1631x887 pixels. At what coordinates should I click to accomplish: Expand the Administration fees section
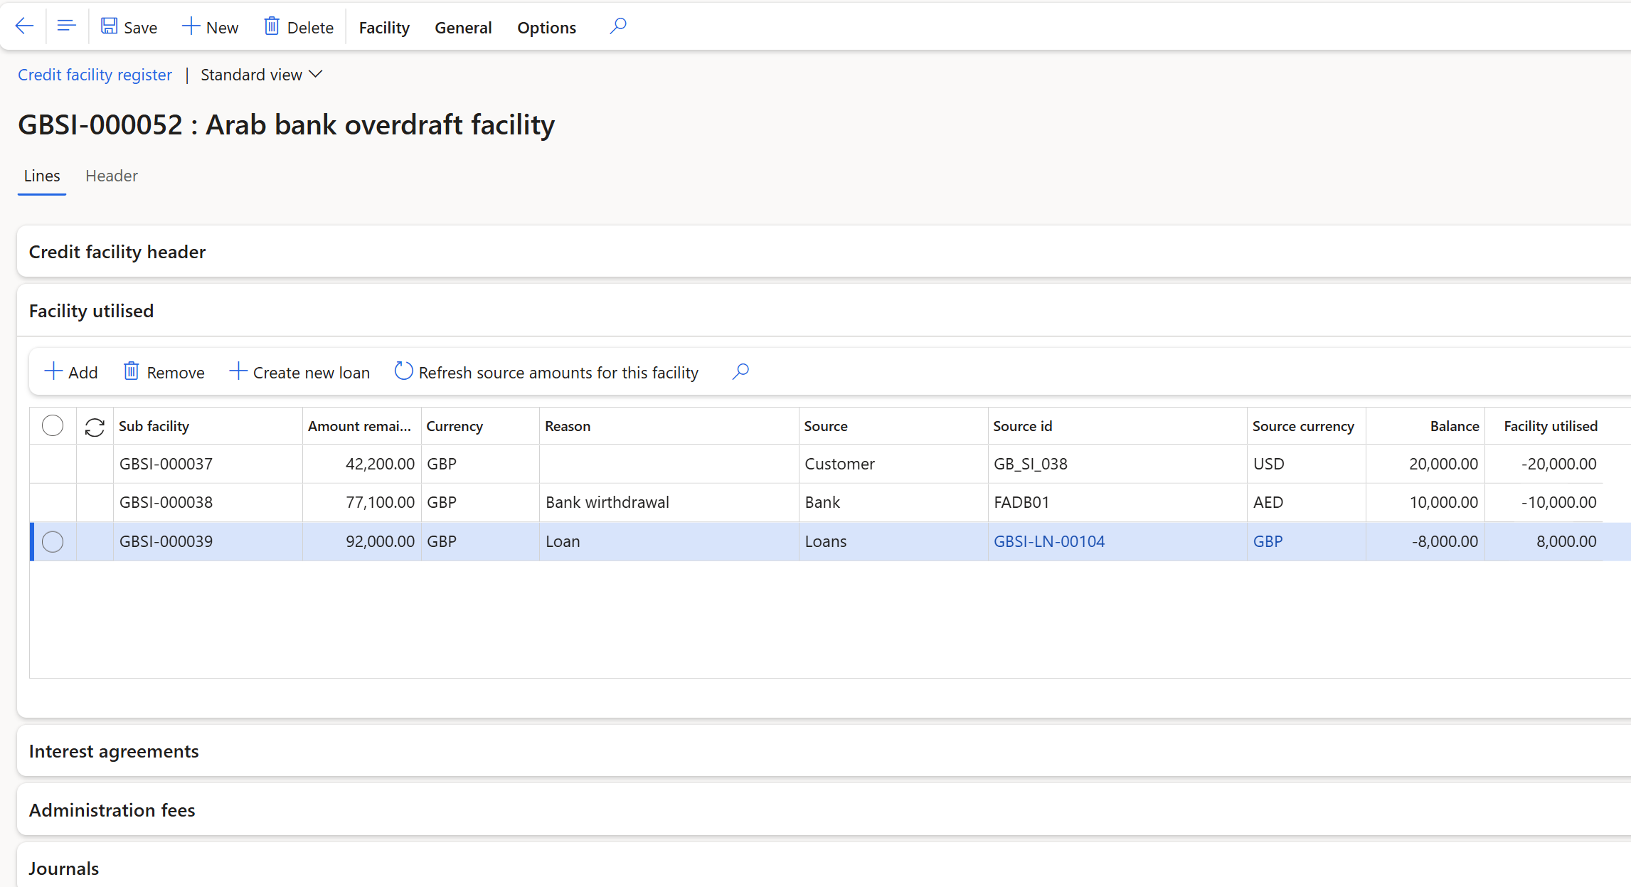824,810
